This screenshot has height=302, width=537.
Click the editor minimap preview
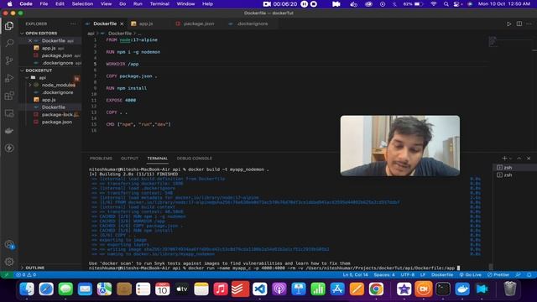[x=493, y=41]
